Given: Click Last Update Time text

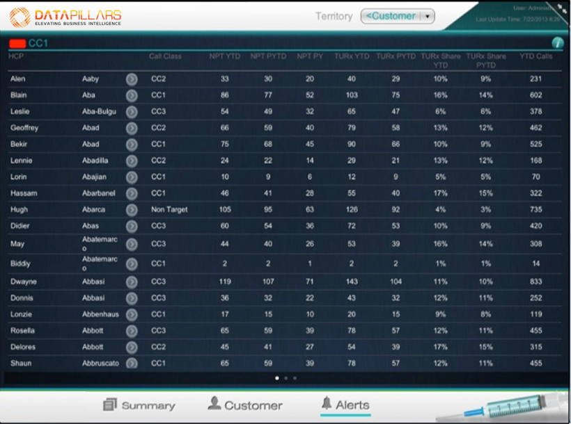Looking at the screenshot, I should coord(517,19).
